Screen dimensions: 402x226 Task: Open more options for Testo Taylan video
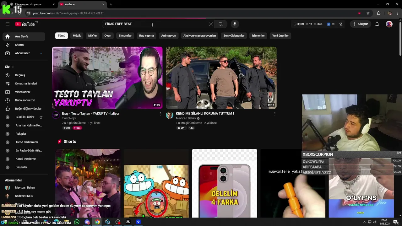coord(161,114)
